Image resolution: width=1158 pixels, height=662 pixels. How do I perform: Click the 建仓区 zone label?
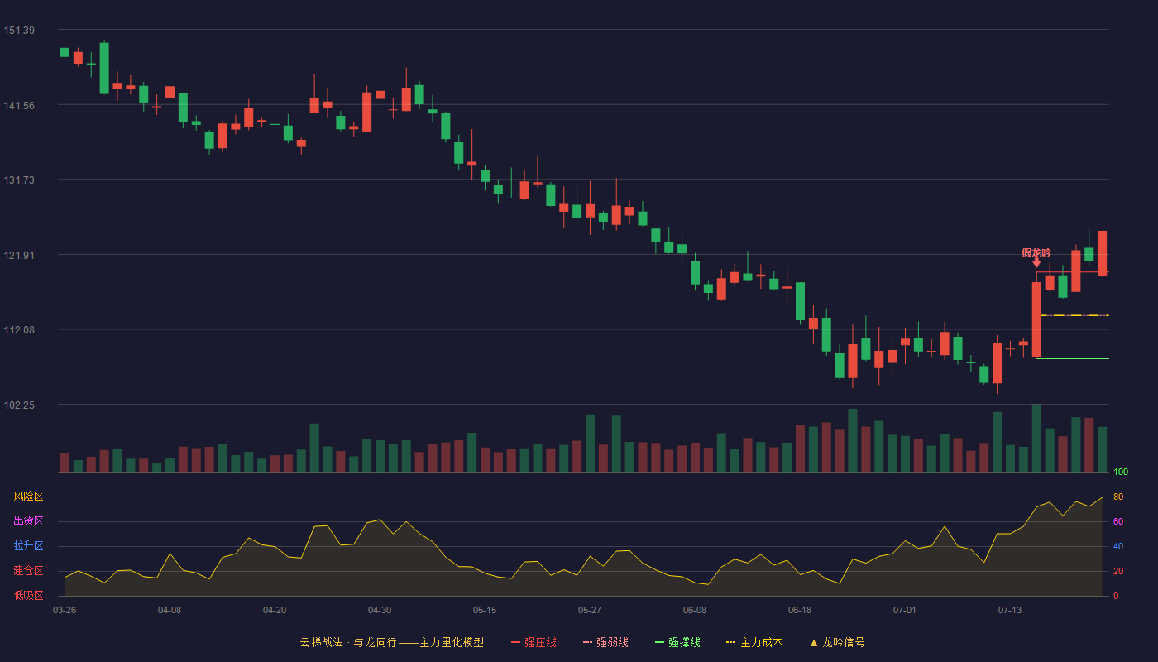pos(28,571)
